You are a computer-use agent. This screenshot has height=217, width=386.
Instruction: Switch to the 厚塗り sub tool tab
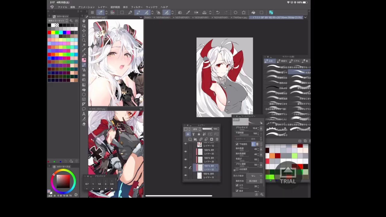point(282,61)
